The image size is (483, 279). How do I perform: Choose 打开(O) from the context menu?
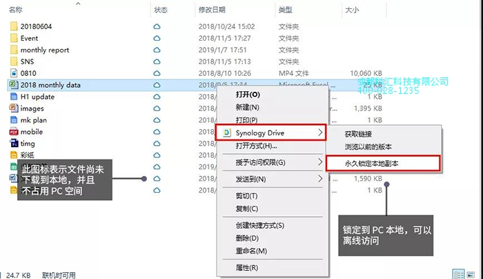248,95
